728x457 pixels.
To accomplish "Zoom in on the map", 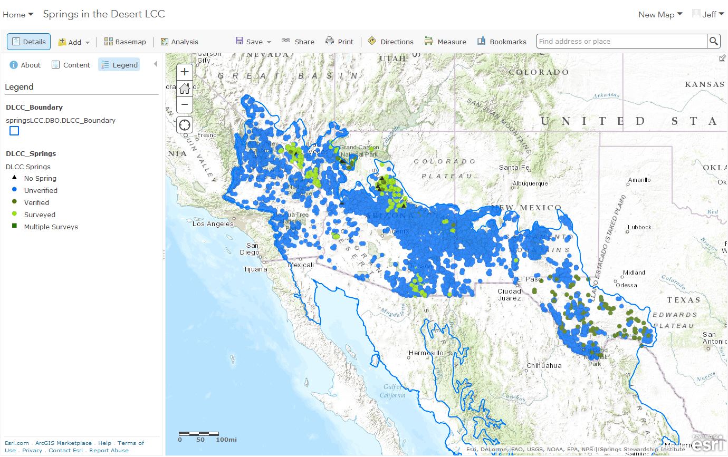I will (185, 72).
